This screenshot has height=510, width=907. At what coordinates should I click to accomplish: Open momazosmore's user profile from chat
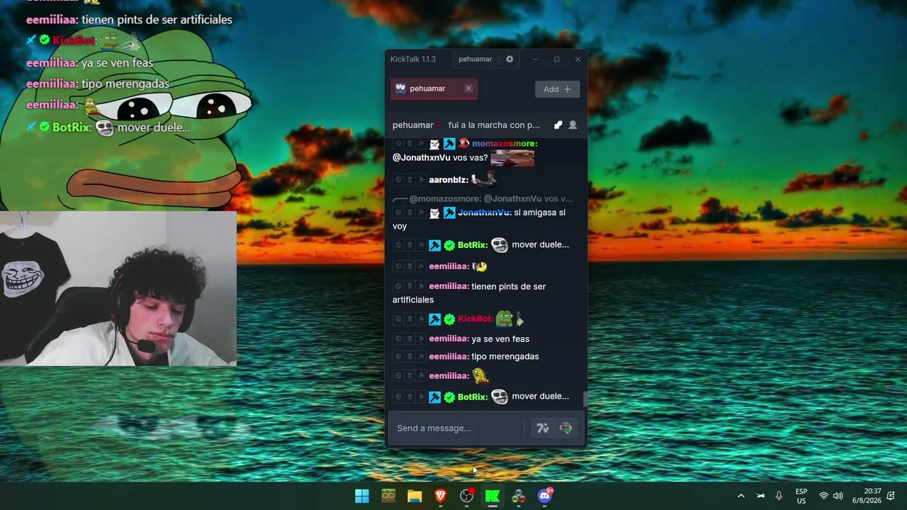coord(504,144)
